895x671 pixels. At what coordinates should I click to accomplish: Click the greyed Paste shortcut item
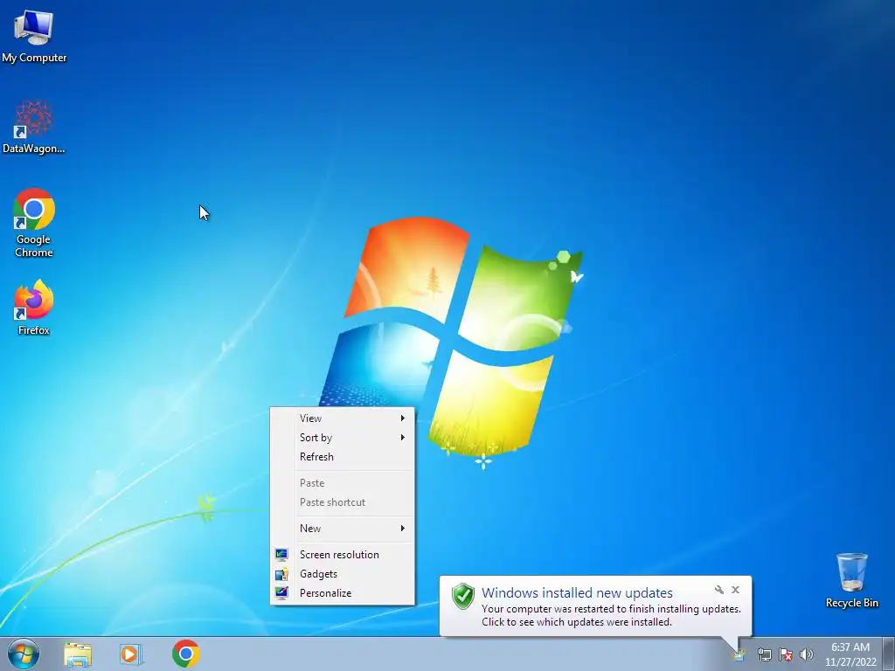(342, 502)
